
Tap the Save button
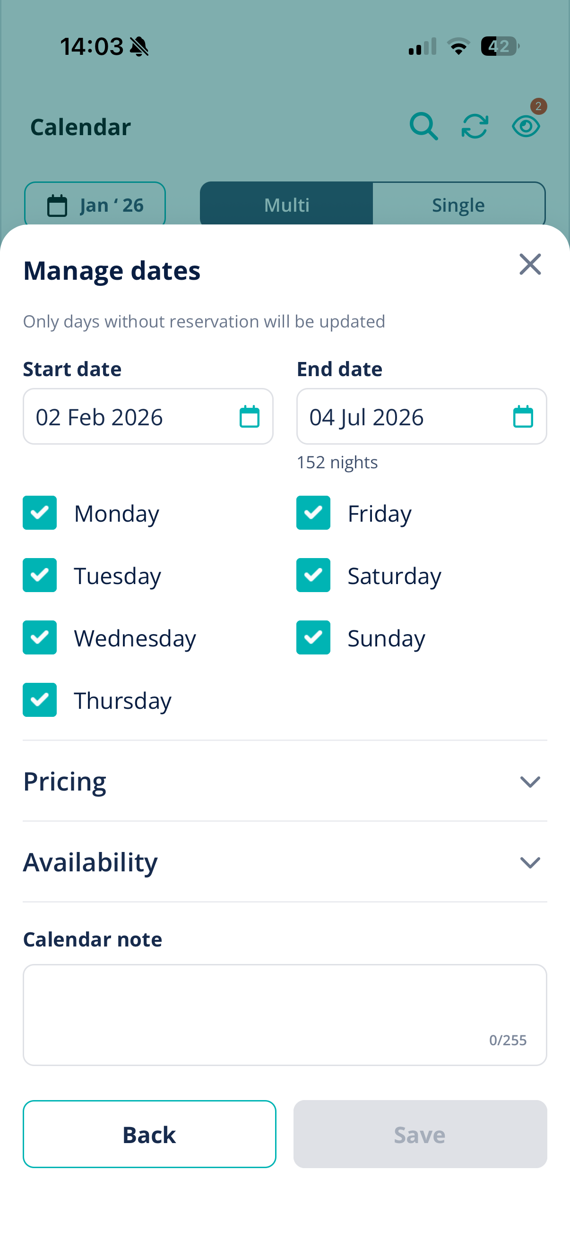(420, 1134)
